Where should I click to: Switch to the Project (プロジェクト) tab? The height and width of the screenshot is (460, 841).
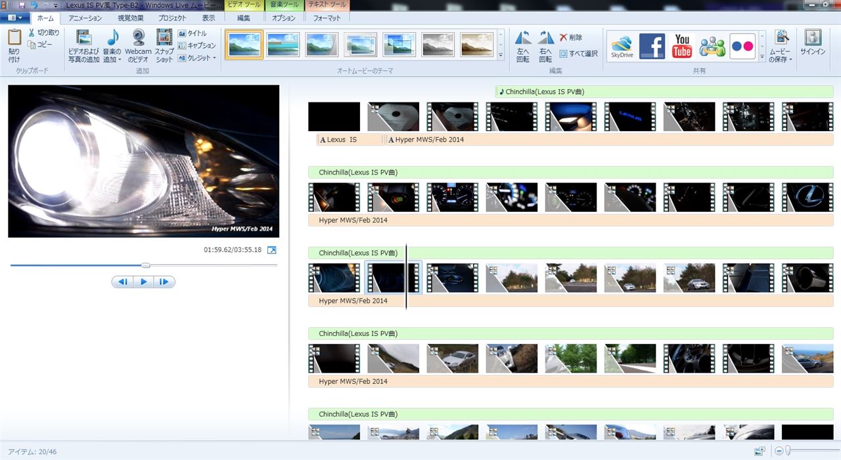coord(173,18)
